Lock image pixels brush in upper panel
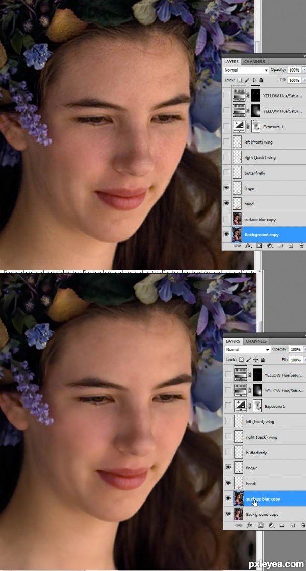The image size is (306, 571). tap(247, 80)
